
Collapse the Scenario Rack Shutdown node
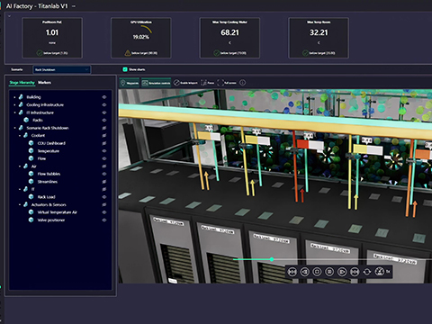click(14, 128)
